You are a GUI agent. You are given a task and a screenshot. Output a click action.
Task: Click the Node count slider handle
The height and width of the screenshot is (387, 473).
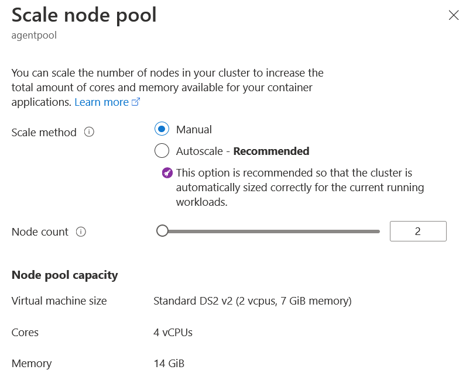[x=163, y=231]
